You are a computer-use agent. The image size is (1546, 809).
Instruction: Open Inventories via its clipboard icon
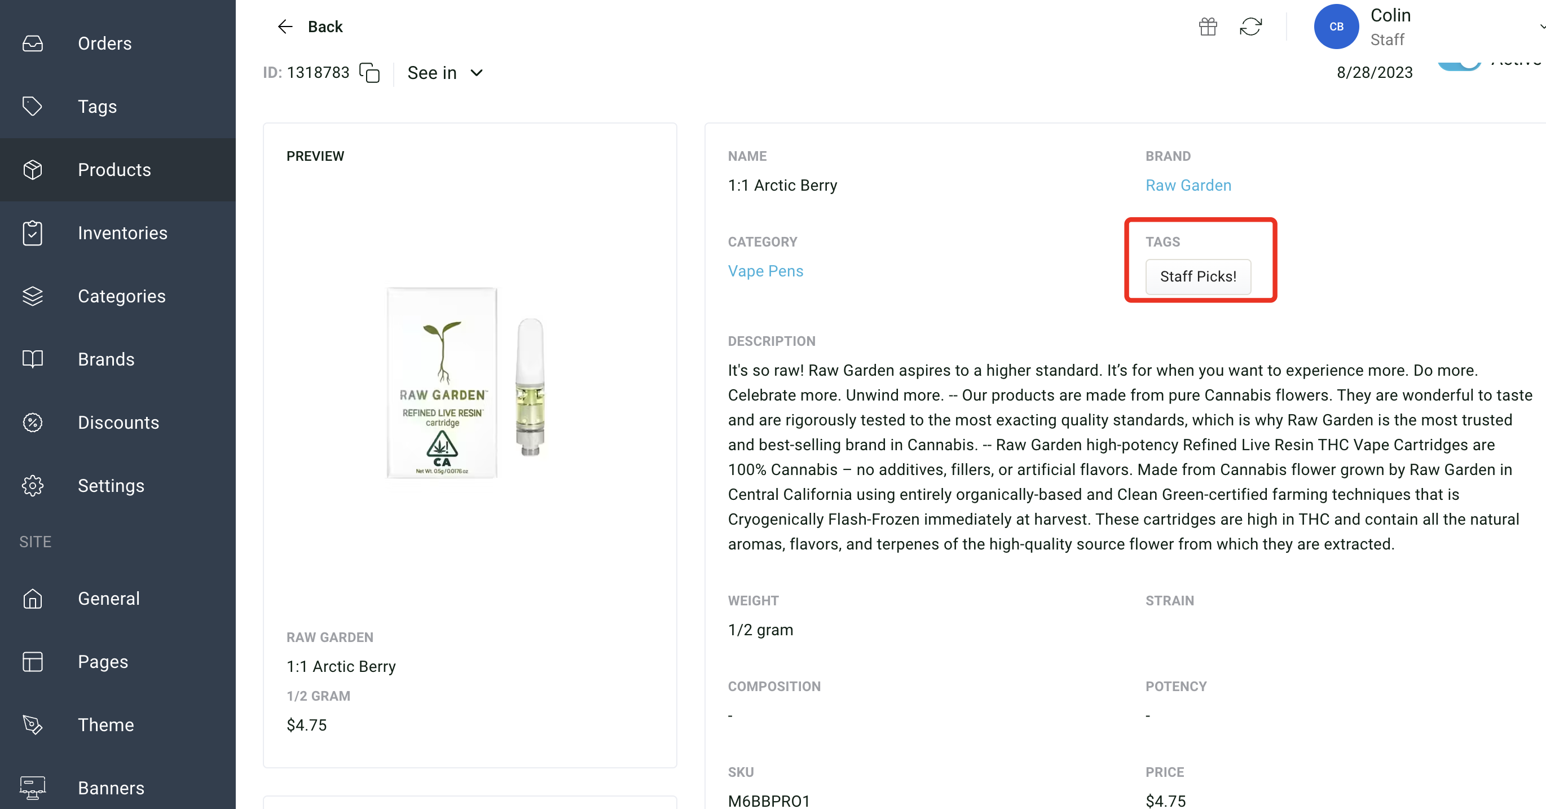tap(33, 233)
